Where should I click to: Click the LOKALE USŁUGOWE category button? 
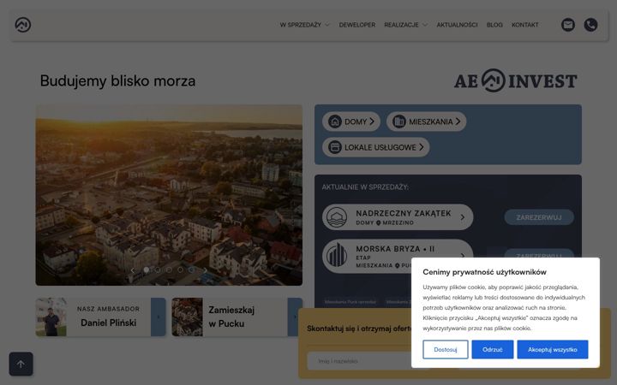click(376, 147)
